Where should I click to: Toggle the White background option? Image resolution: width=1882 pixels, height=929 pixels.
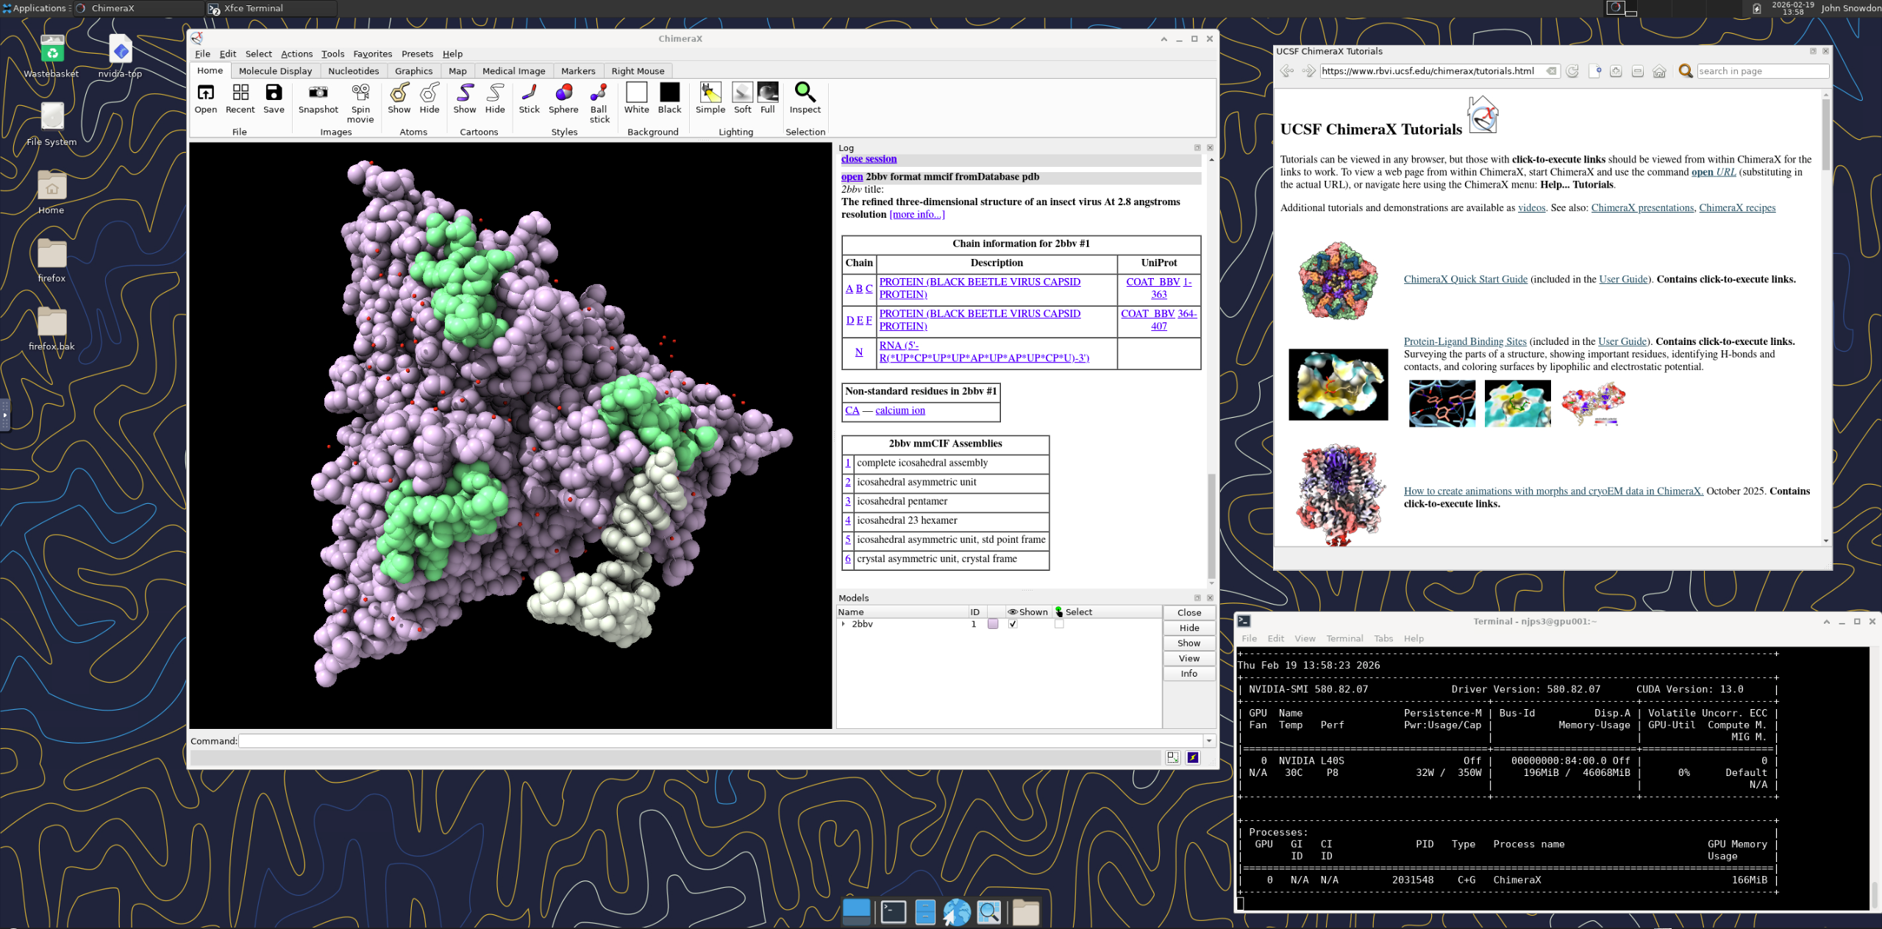(636, 93)
